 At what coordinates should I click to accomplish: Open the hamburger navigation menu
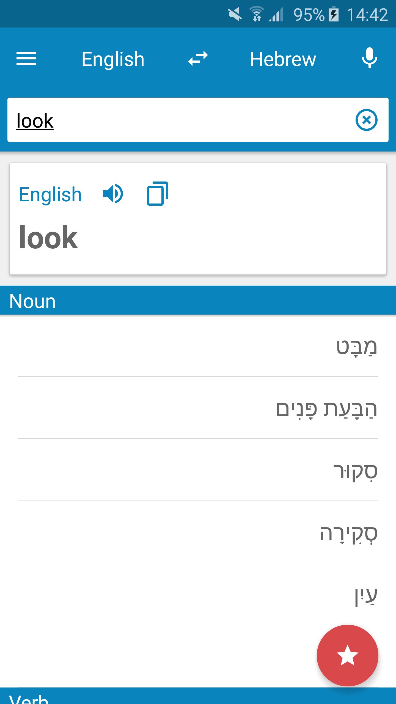26,59
